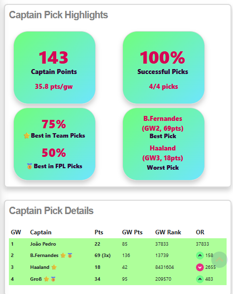The width and height of the screenshot is (233, 294).
Task: Click the GW Pts column header
Action: point(132,232)
